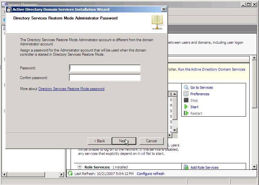This screenshot has width=259, height=185.
Task: Open Preferences link
Action: point(200,94)
